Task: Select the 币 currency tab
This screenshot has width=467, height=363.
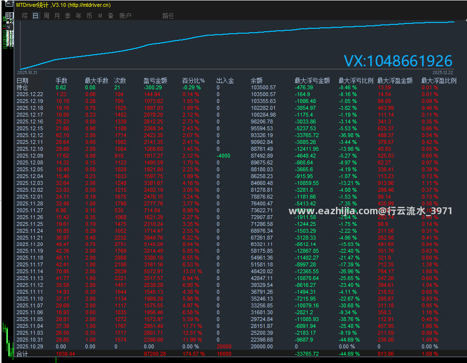Action: click(x=89, y=16)
